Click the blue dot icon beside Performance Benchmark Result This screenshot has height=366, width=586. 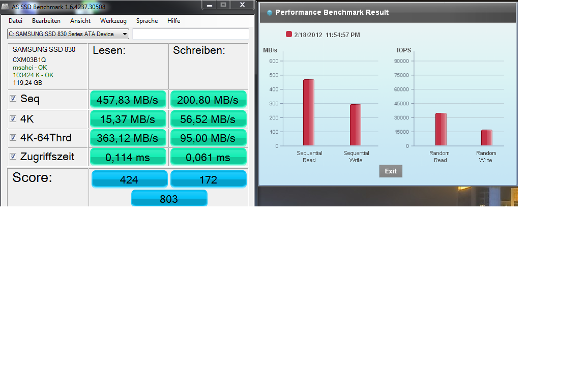pos(270,13)
